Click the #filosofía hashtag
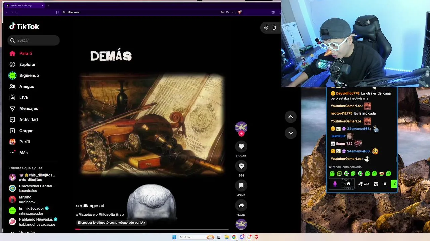 pyautogui.click(x=106, y=214)
